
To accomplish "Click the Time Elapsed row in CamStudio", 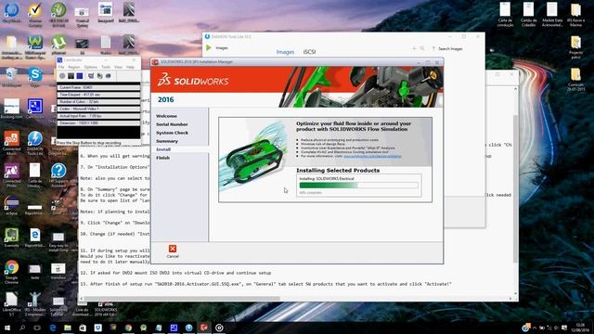I will point(98,95).
